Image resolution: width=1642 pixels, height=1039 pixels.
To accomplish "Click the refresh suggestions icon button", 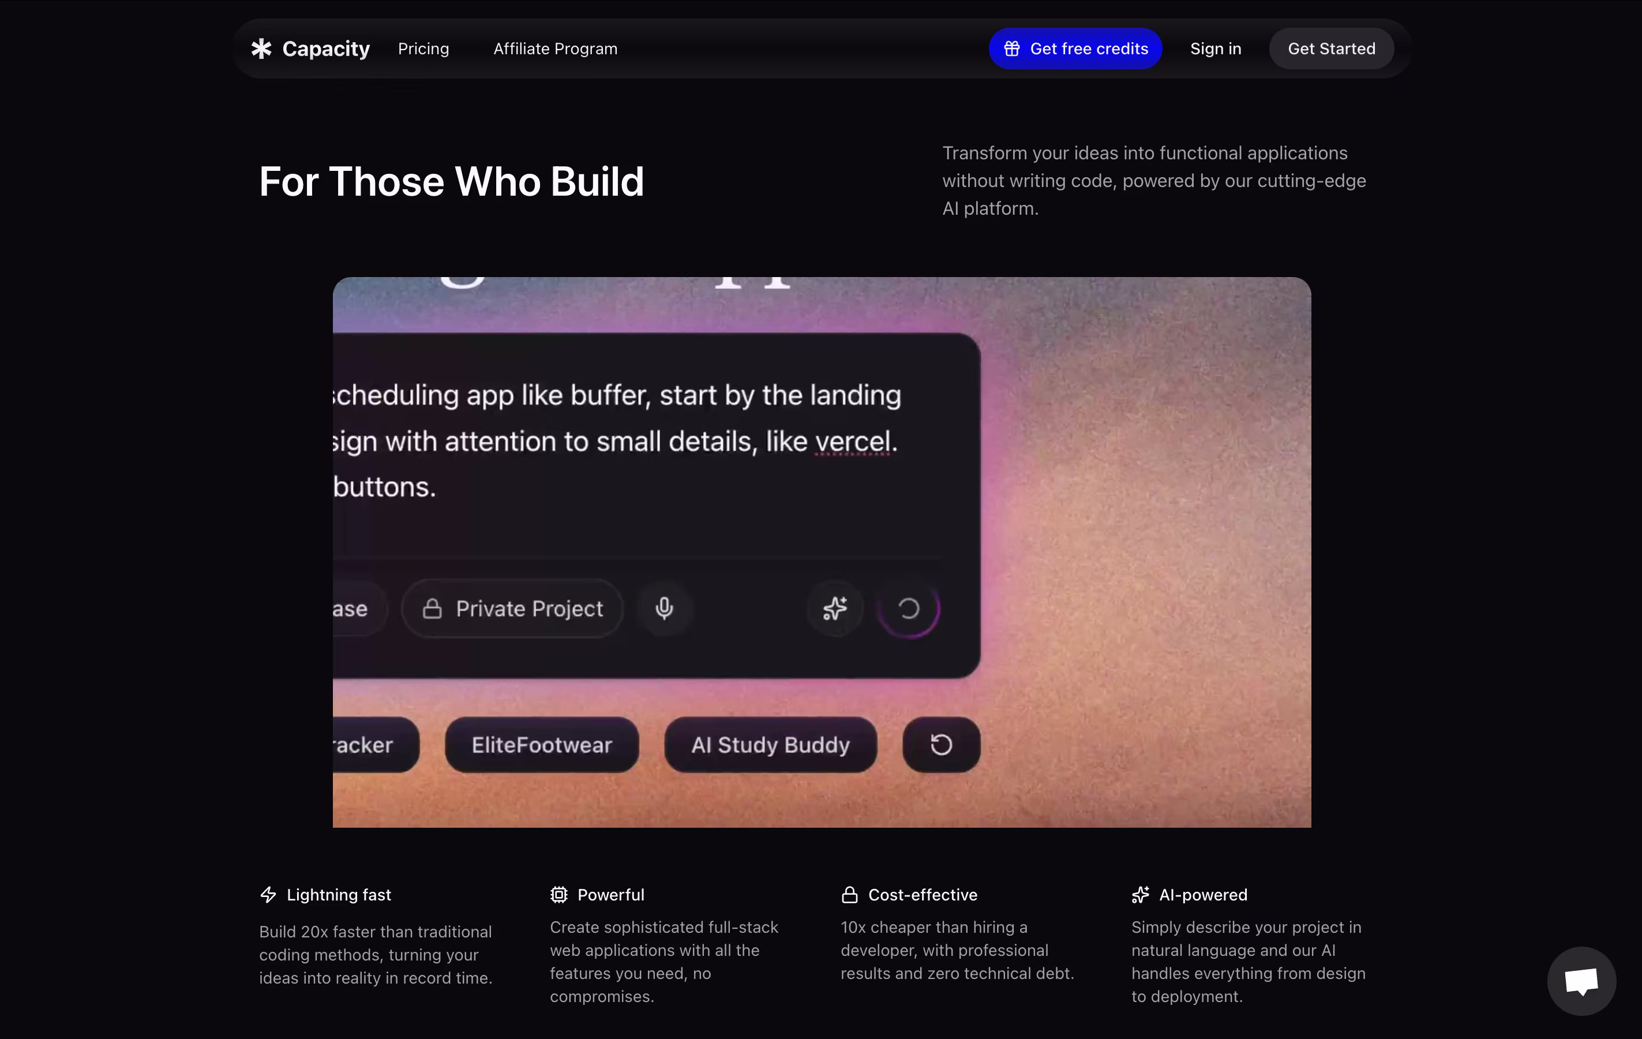I will tap(941, 744).
